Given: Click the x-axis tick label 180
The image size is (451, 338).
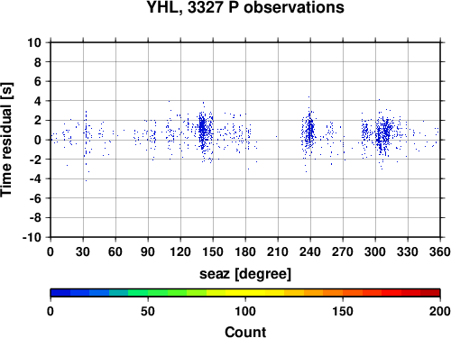Looking at the screenshot, I should [245, 251].
